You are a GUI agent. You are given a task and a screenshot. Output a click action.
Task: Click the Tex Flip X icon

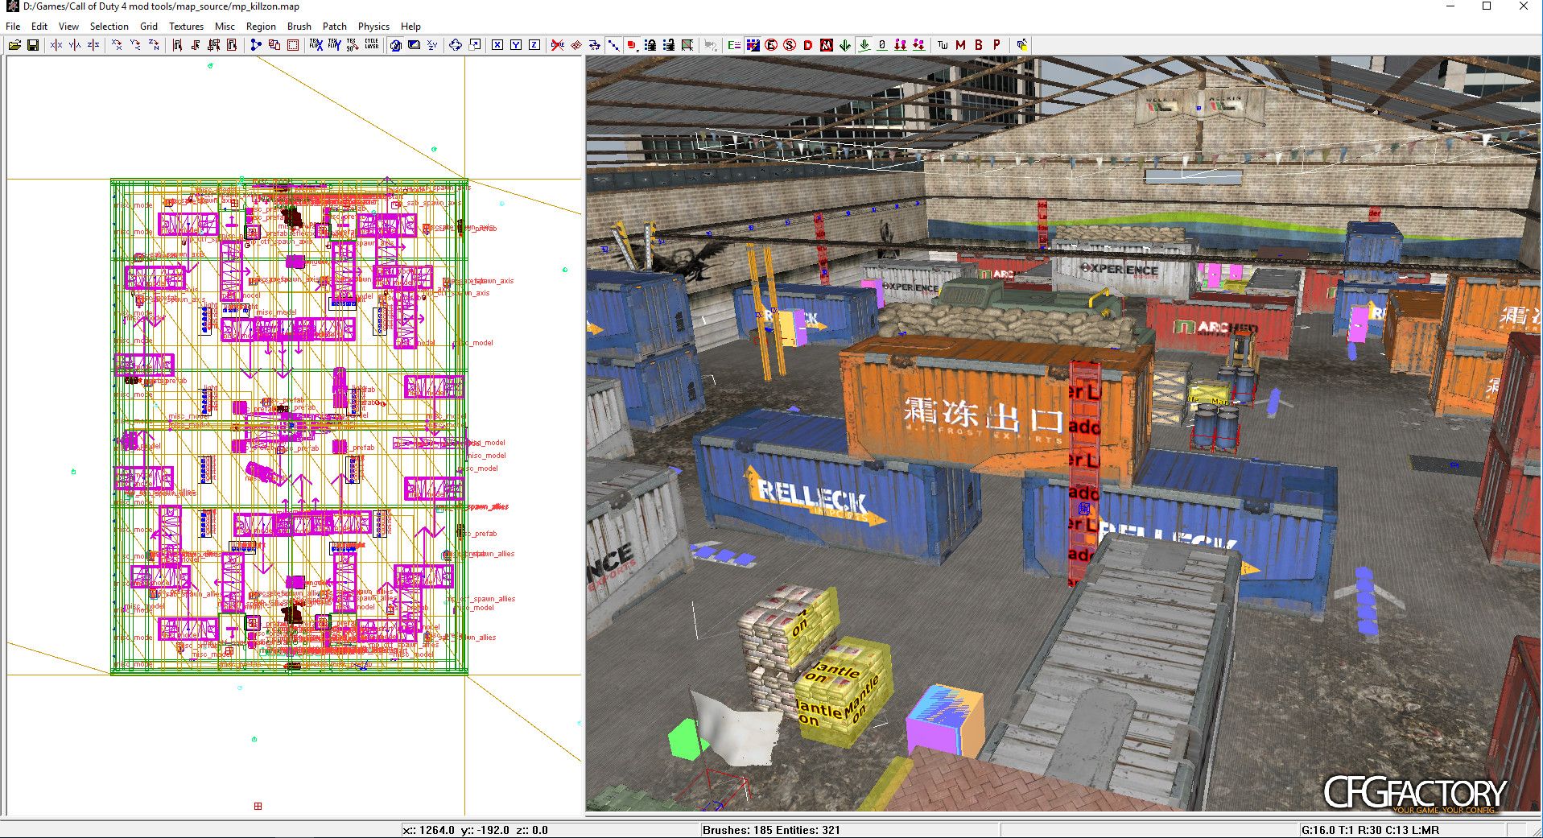[316, 45]
